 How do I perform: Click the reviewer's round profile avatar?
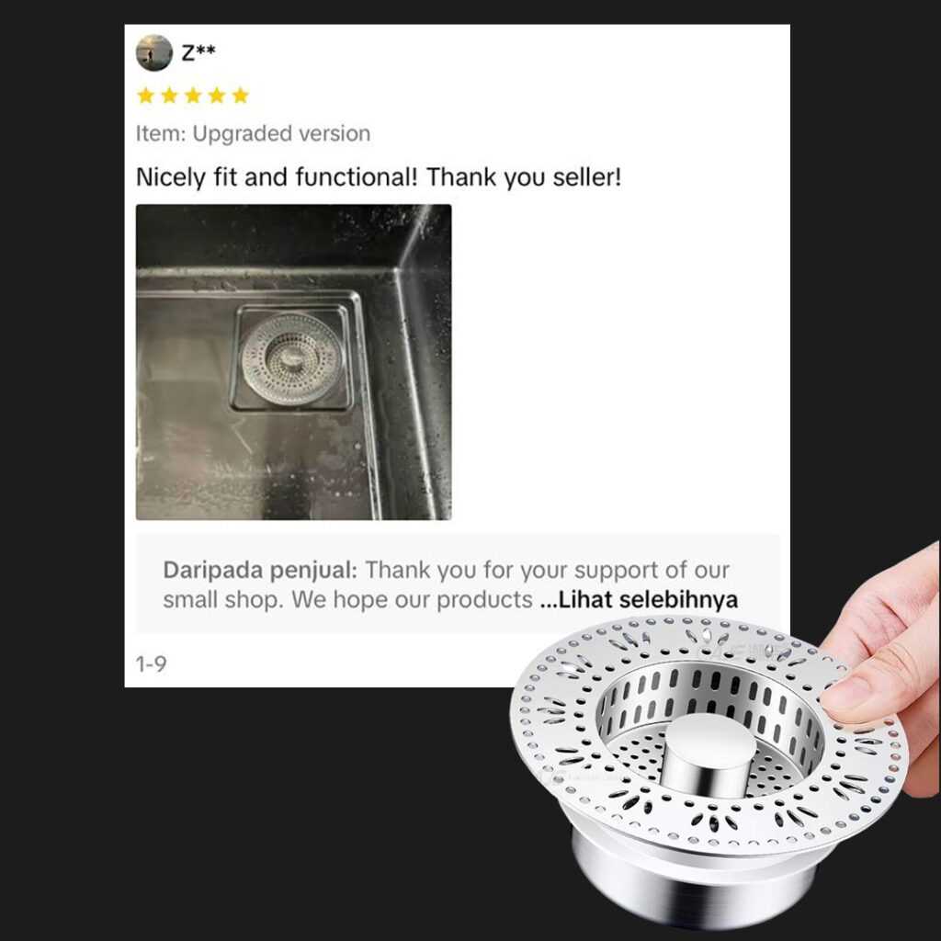[154, 52]
